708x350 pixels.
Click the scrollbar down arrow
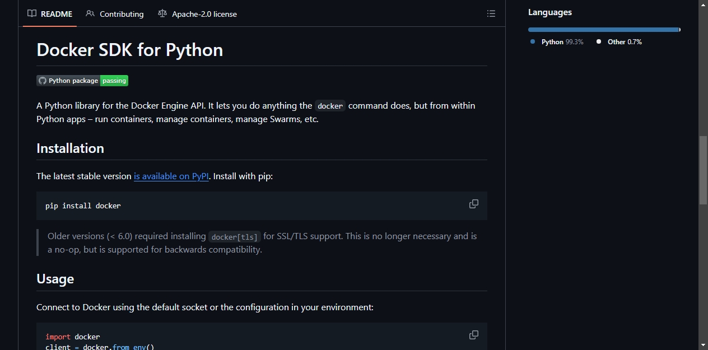point(704,345)
